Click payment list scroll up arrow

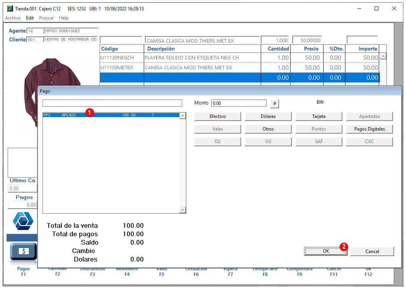pyautogui.click(x=182, y=116)
